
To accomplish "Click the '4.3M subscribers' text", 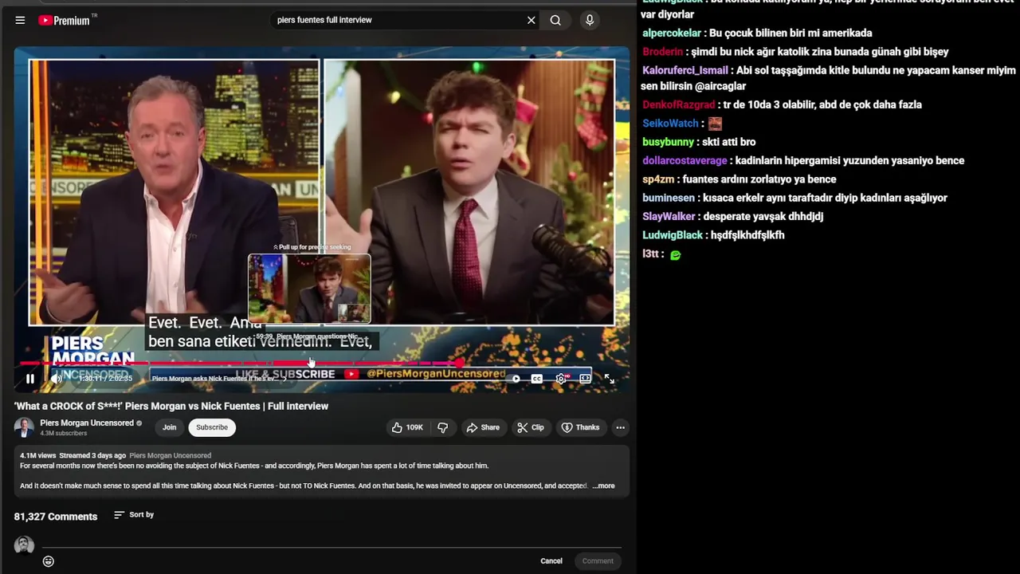I will [x=63, y=434].
